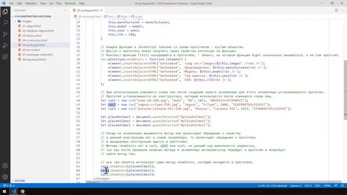This screenshot has width=347, height=195.
Task: Open the Search view in activity bar
Action: click(5, 23)
